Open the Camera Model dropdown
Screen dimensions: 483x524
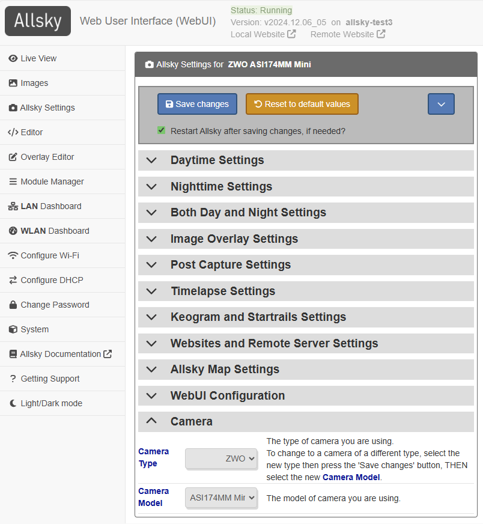pyautogui.click(x=221, y=498)
